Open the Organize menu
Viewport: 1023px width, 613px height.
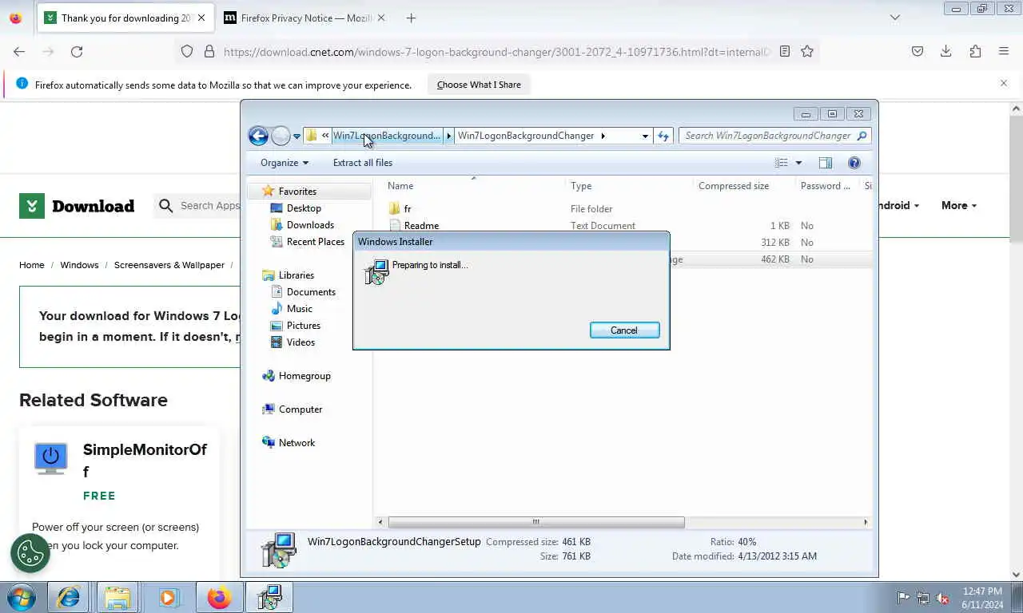[x=285, y=163]
